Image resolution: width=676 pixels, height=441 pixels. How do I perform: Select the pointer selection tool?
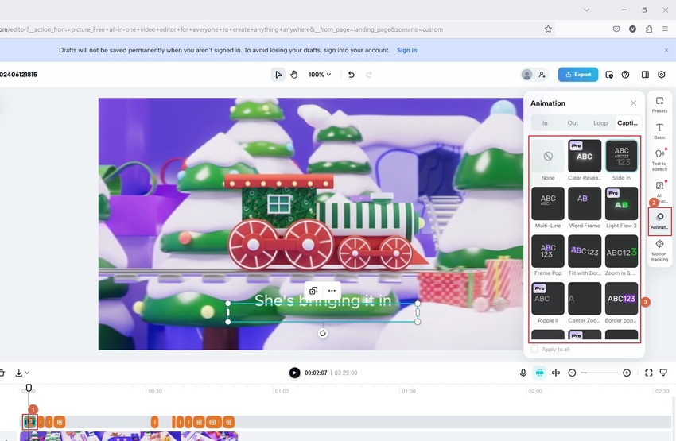[x=278, y=75]
